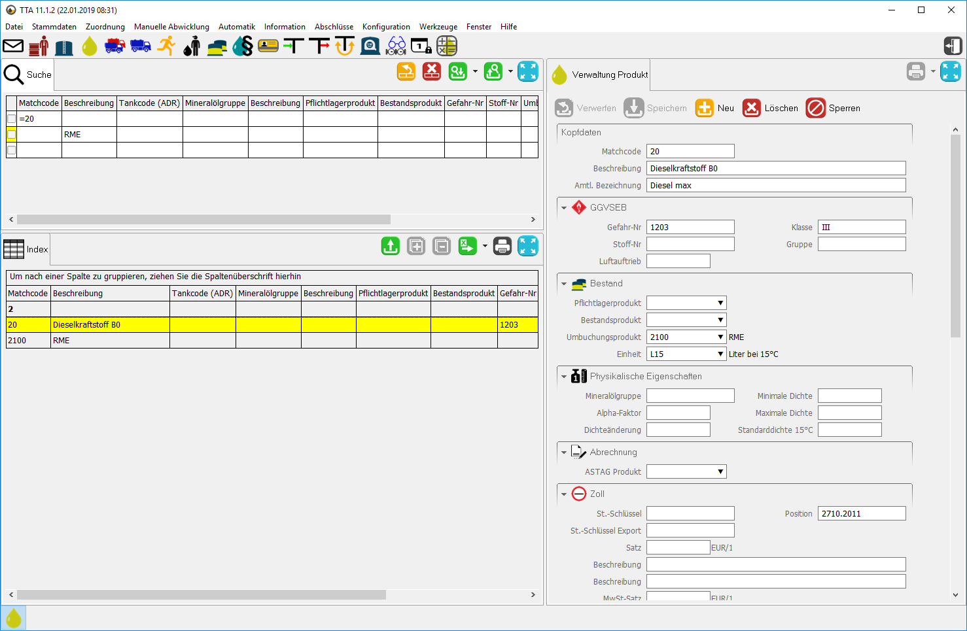Select the Verwaltung Produkt tab
This screenshot has width=967, height=631.
point(599,75)
